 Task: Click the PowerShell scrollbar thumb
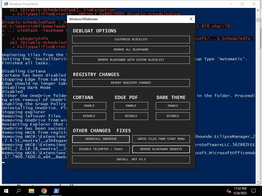pyautogui.click(x=258, y=20)
